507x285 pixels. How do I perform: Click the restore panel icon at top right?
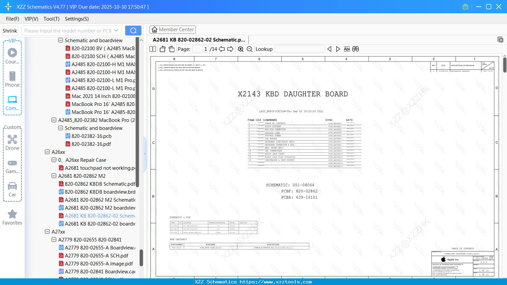pyautogui.click(x=500, y=40)
